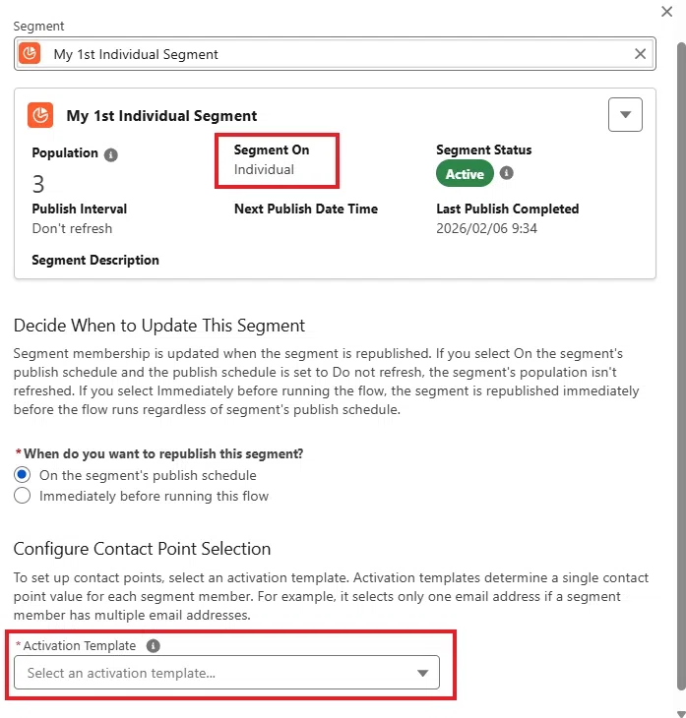Clear the selected My 1st Individual Segment
The width and height of the screenshot is (686, 718).
point(640,54)
